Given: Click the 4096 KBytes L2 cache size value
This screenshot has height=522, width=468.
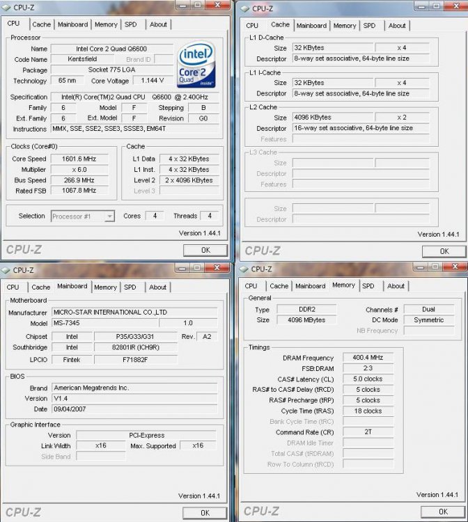Looking at the screenshot, I should pyautogui.click(x=333, y=117).
